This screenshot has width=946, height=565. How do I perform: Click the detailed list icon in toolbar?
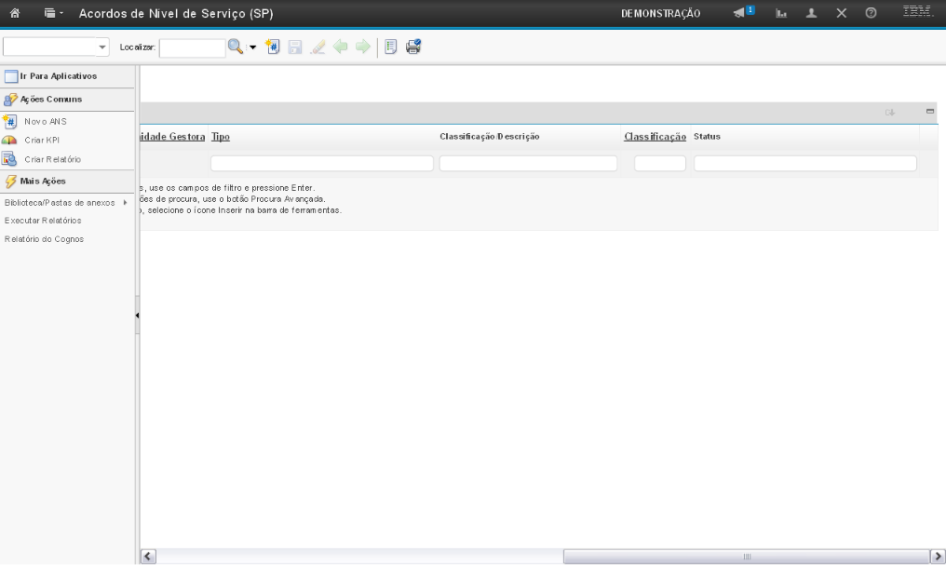pos(392,47)
